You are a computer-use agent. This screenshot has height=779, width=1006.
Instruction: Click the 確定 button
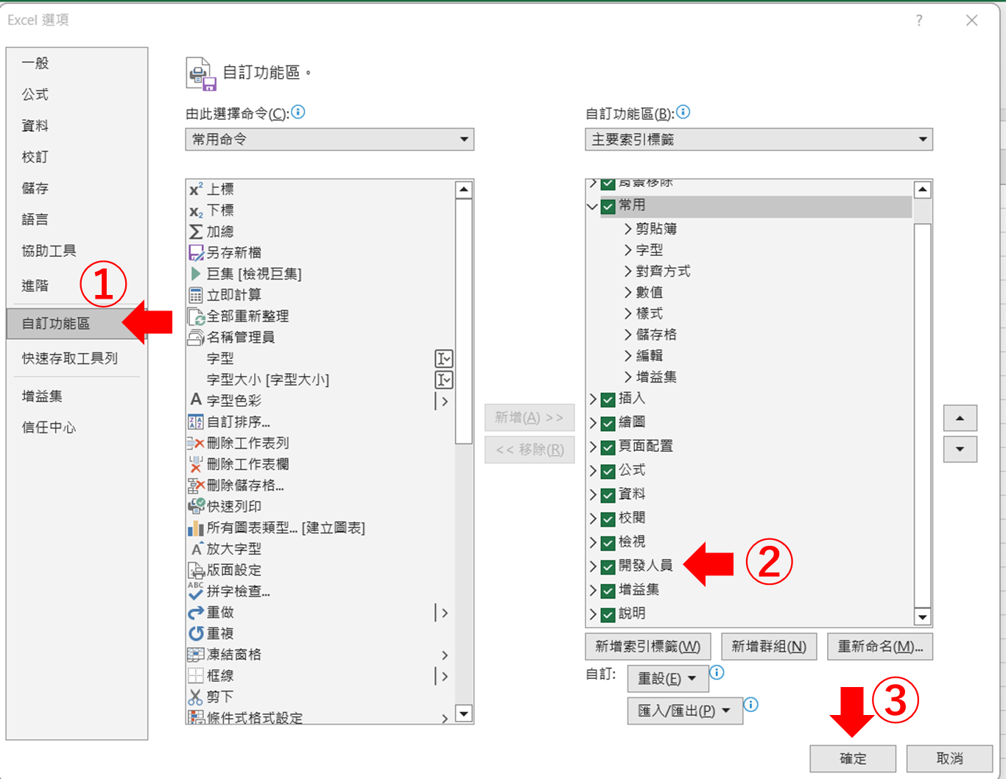coord(853,758)
